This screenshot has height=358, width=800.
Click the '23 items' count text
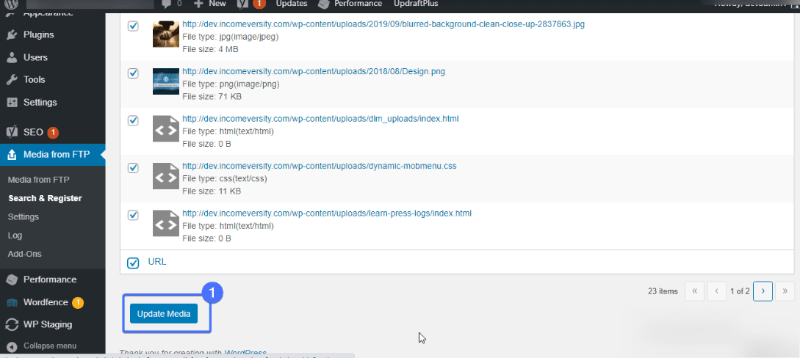[663, 291]
